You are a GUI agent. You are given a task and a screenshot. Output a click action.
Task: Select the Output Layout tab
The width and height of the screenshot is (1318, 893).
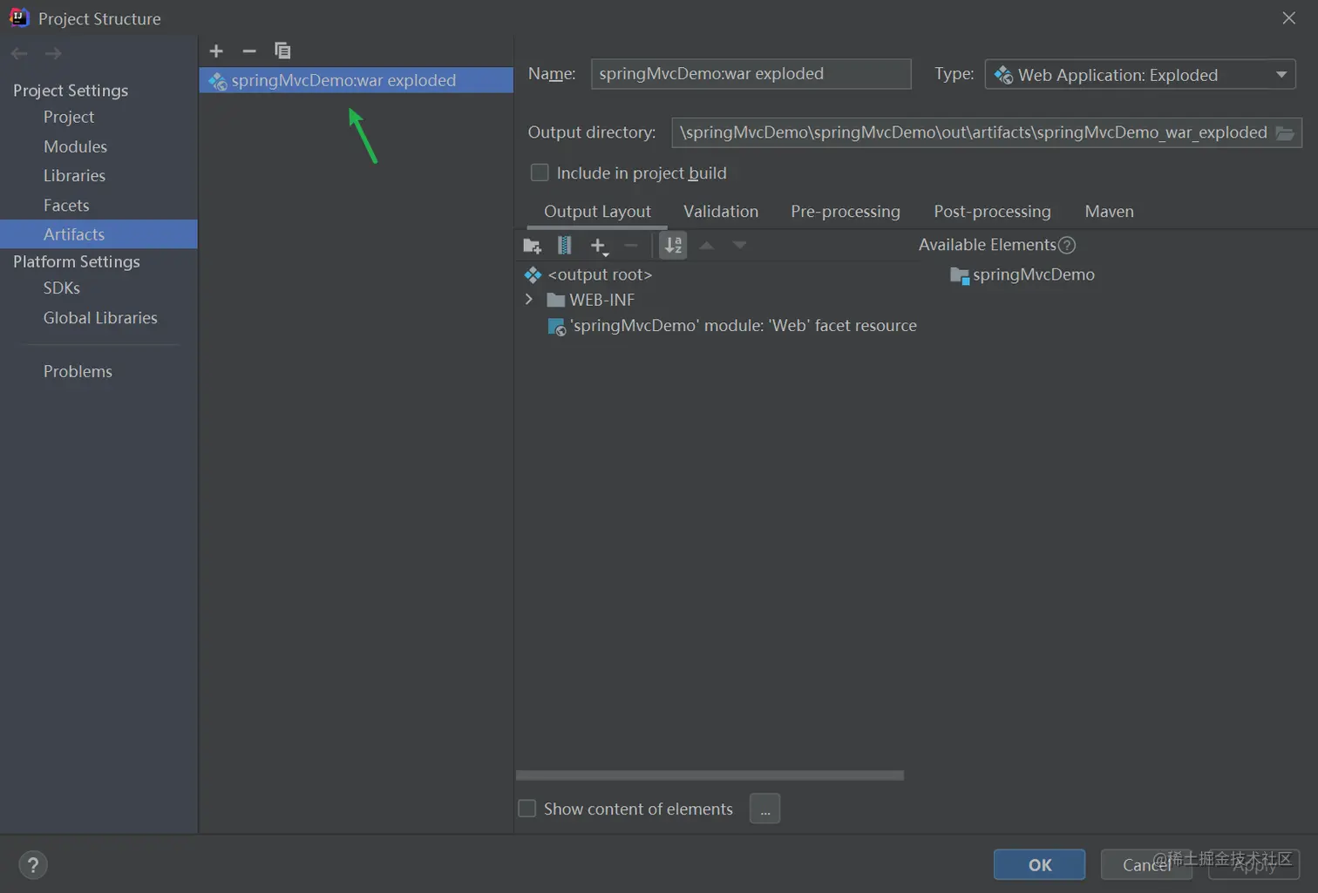[x=597, y=212]
